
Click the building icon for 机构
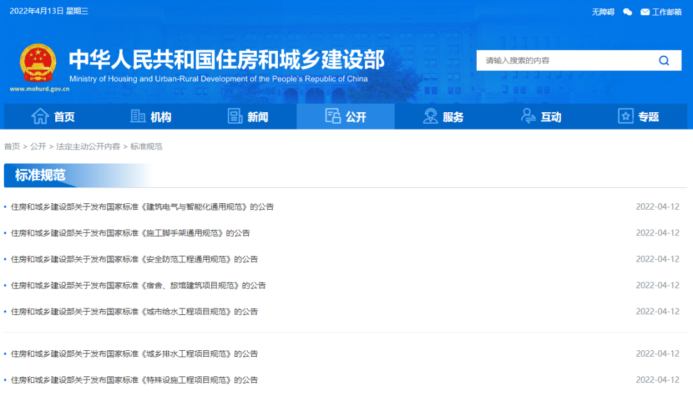tap(137, 116)
